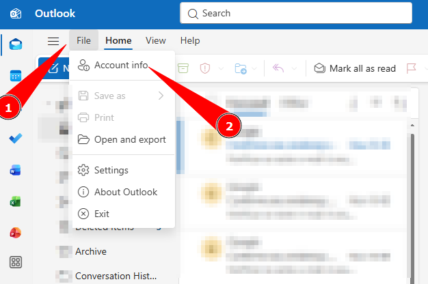This screenshot has height=284, width=428.
Task: Open the Report dropdown arrow
Action: 221,68
